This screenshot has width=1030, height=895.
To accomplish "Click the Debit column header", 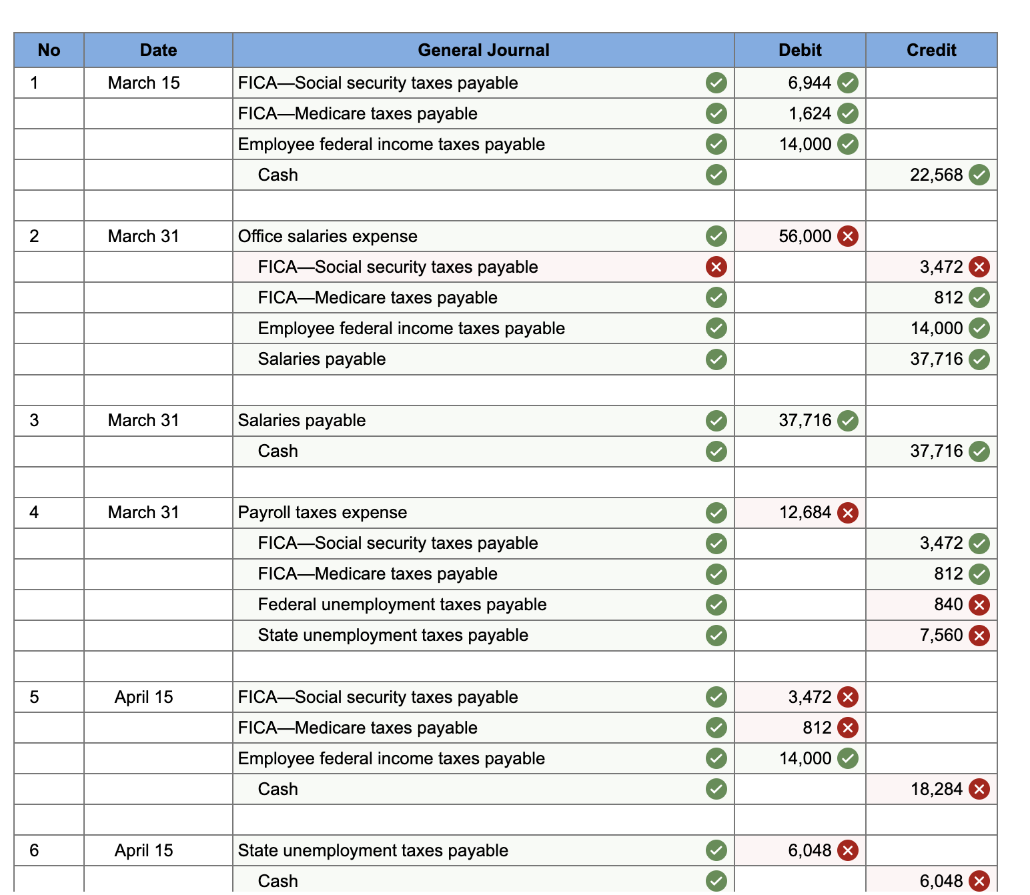I will (x=799, y=50).
